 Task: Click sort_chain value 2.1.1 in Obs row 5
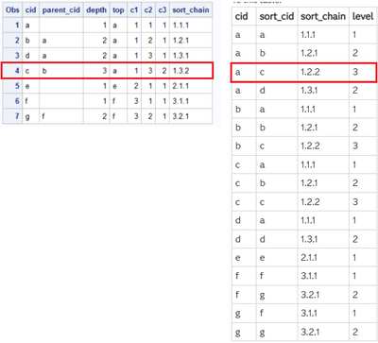(180, 86)
